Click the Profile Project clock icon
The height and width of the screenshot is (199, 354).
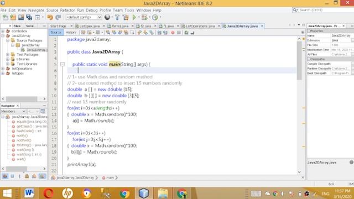(x=155, y=17)
